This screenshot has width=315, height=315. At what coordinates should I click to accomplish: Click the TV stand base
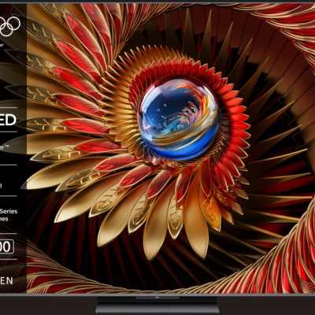pos(157,305)
